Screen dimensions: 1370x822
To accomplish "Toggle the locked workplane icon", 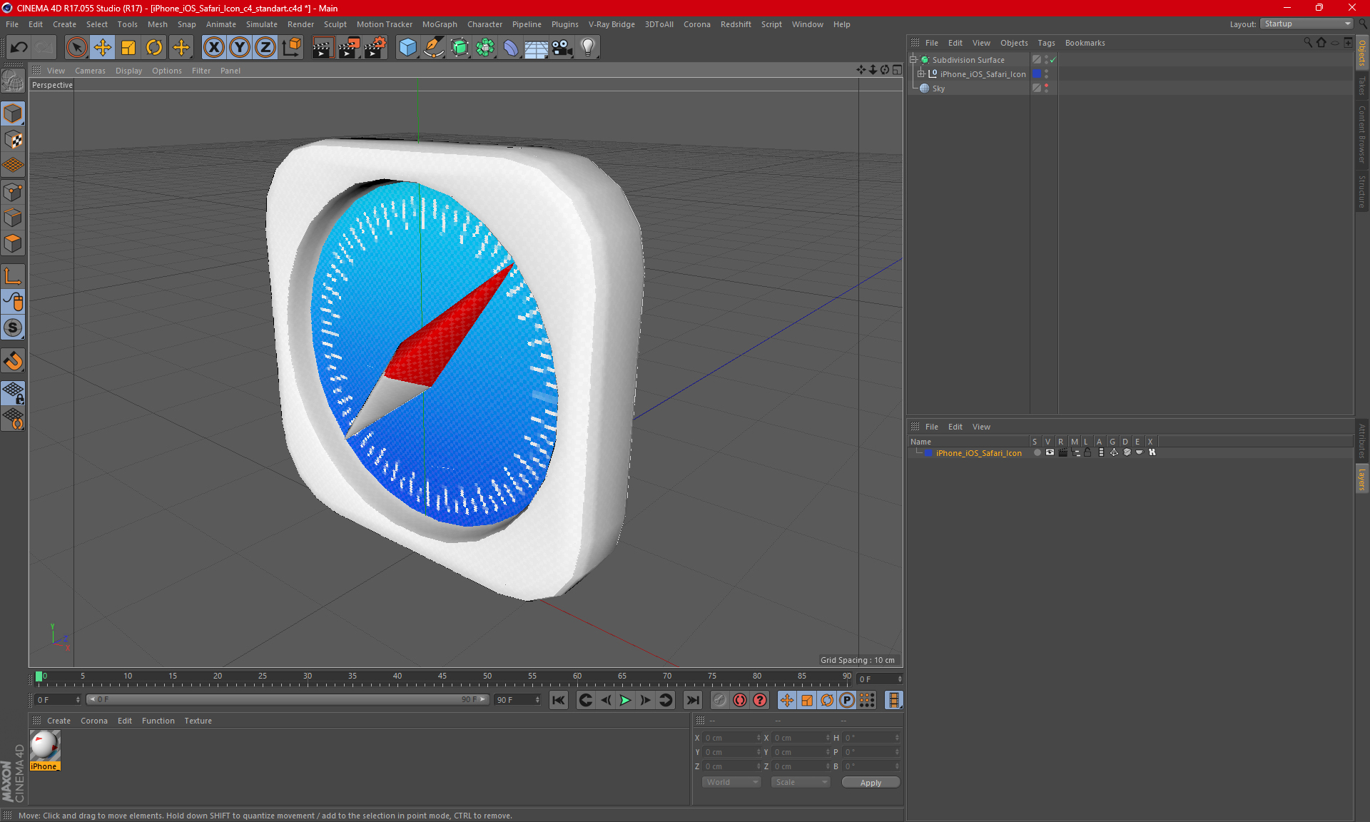I will tap(13, 392).
